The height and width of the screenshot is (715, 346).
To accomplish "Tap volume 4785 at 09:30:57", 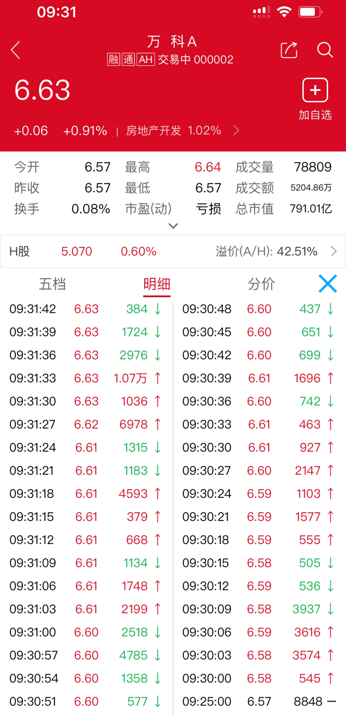I will [x=133, y=655].
